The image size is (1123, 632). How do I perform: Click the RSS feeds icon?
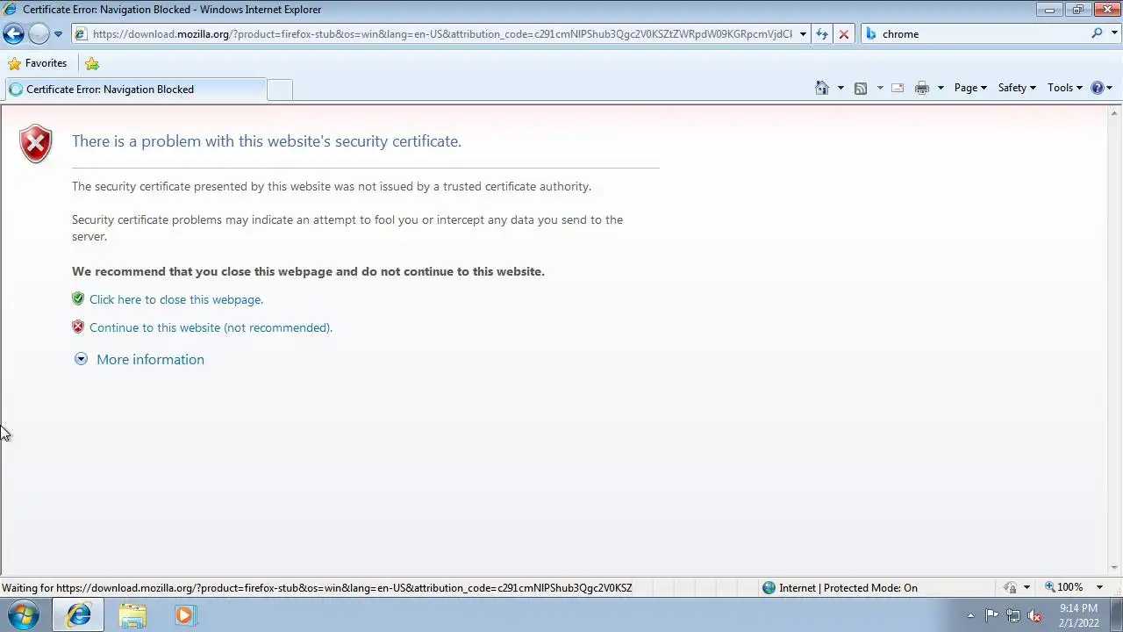click(861, 88)
